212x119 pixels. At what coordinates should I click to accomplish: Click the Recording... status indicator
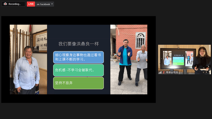click(14, 4)
